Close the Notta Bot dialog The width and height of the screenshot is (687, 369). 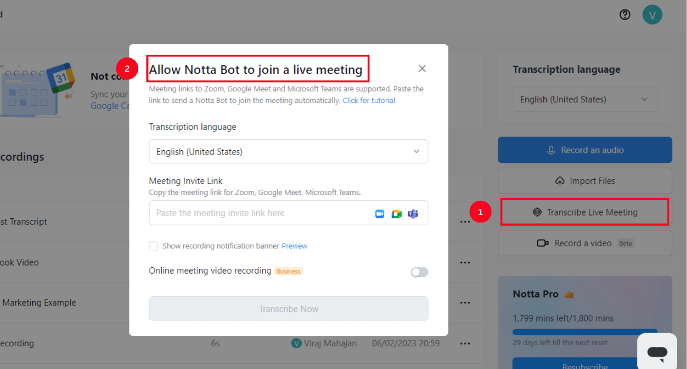[x=422, y=69]
